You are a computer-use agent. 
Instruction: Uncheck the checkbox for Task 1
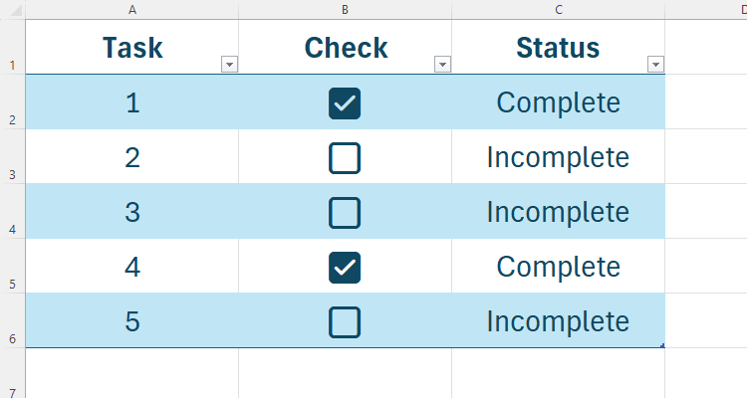345,102
